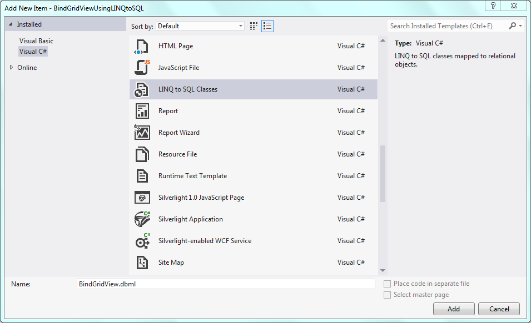Pick the Report Wizard icon
The width and height of the screenshot is (531, 323).
pyautogui.click(x=142, y=133)
